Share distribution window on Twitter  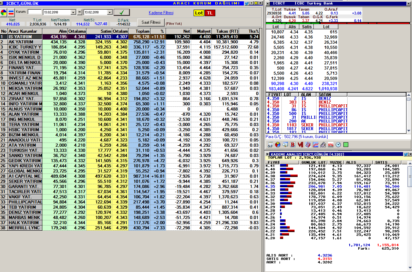(247, 3)
